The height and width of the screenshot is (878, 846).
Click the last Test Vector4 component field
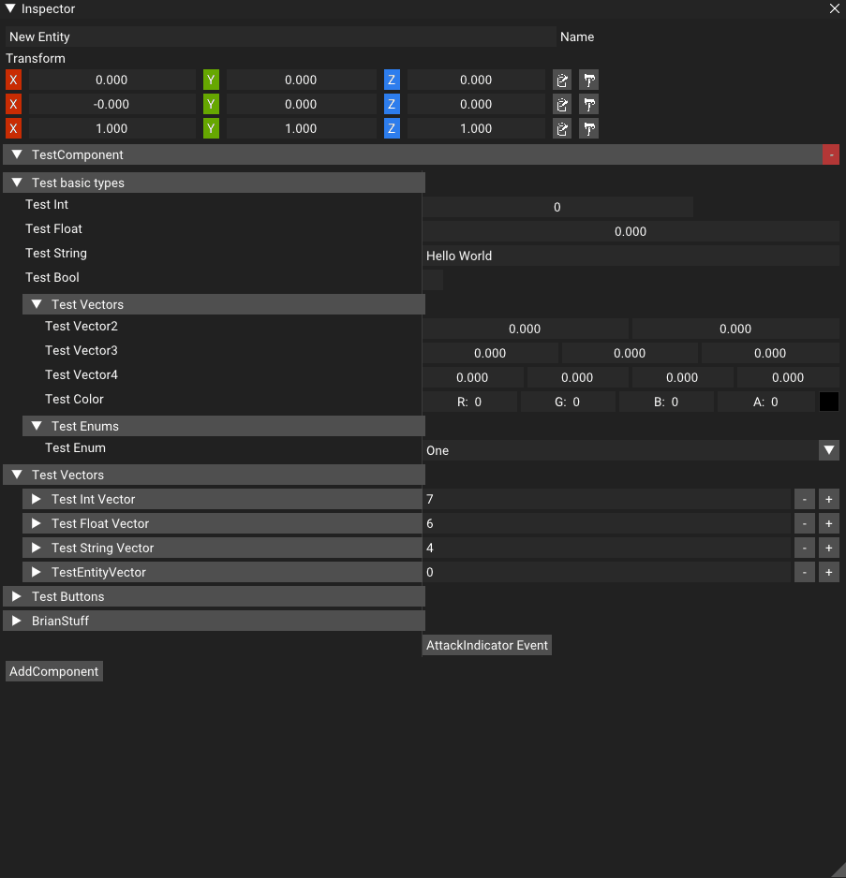(x=788, y=377)
